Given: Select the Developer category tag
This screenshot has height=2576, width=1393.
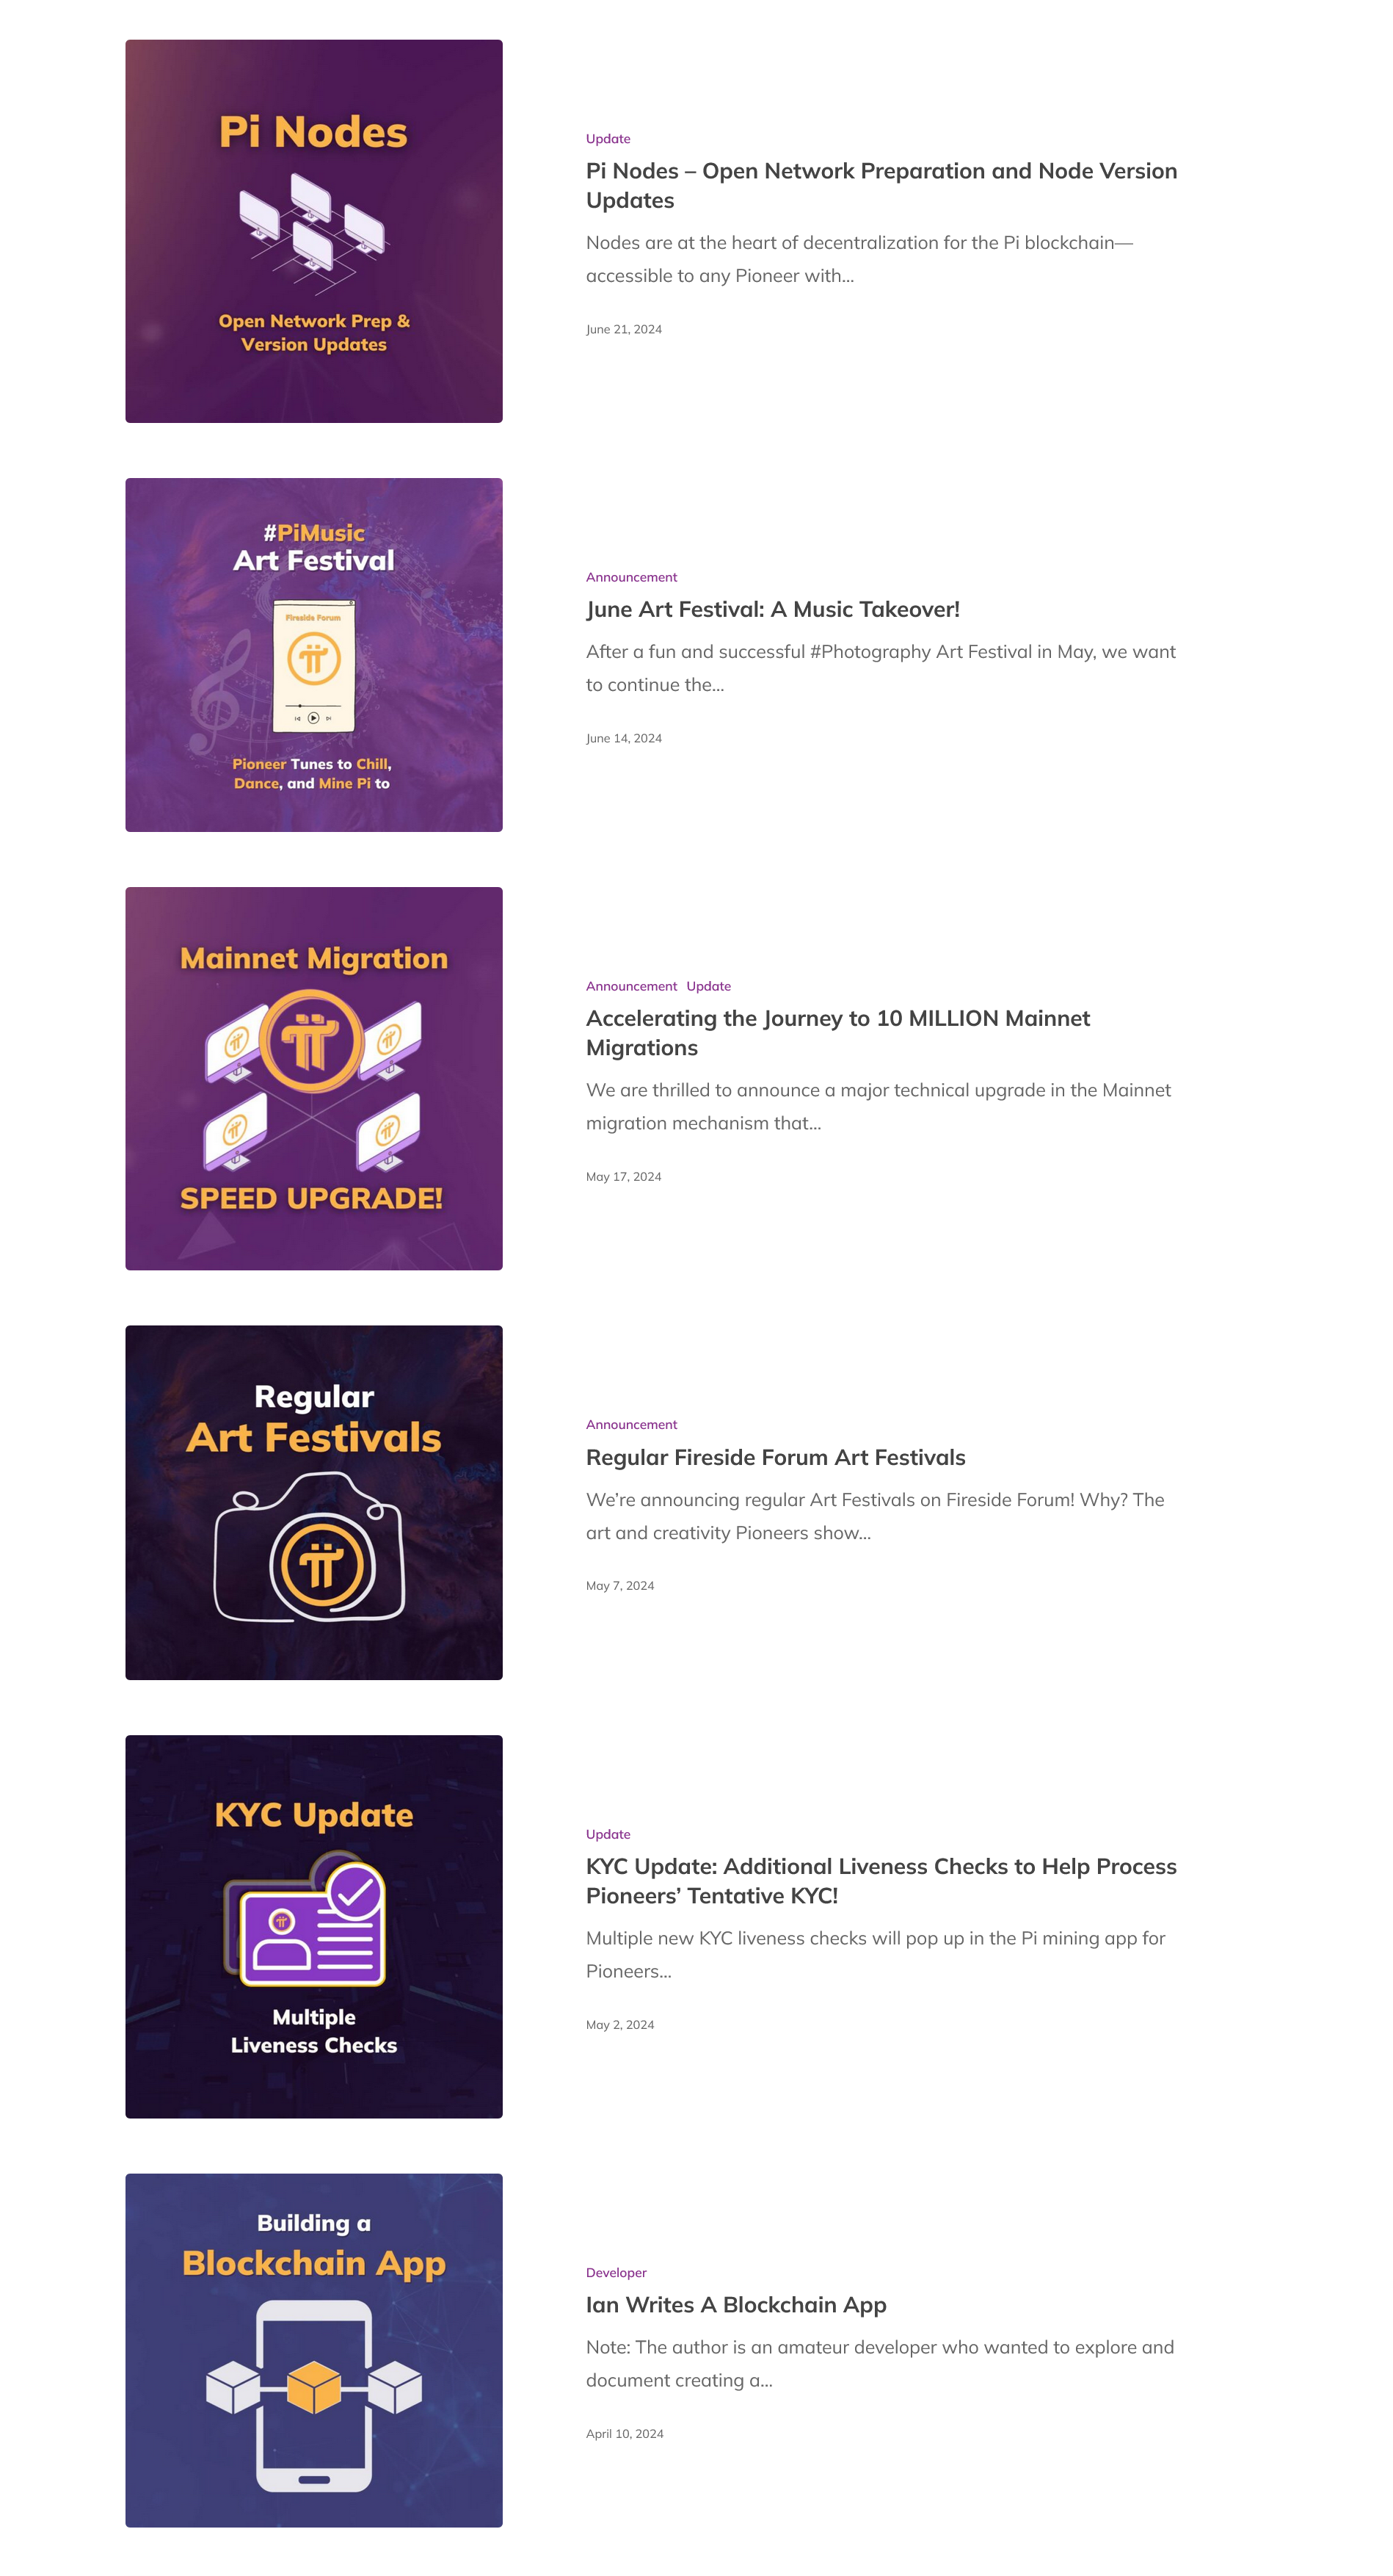Looking at the screenshot, I should (616, 2273).
